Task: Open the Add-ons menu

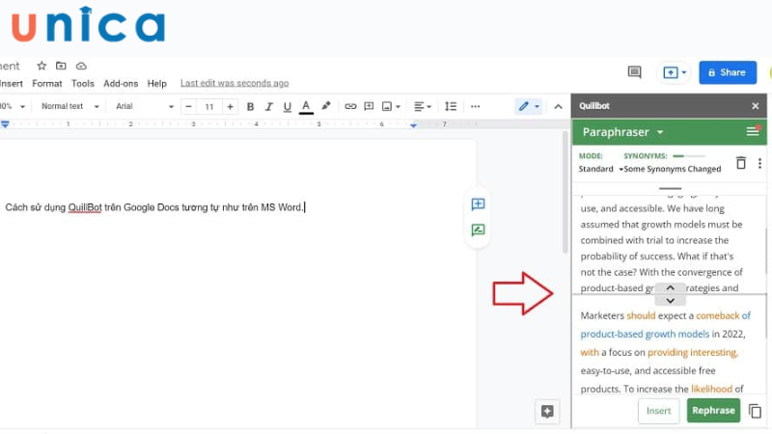Action: (121, 84)
